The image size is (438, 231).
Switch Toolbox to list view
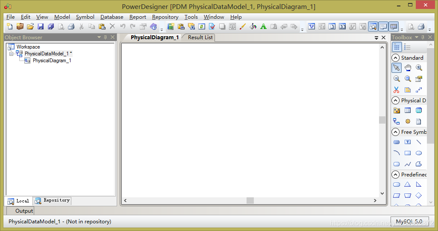click(407, 47)
